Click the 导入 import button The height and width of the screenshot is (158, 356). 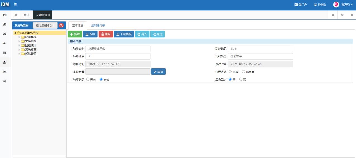[x=142, y=34]
